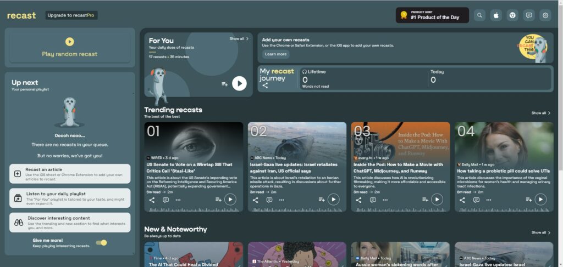The image size is (563, 267).
Task: Open comments on probiotic pill recast
Action: tap(476, 200)
